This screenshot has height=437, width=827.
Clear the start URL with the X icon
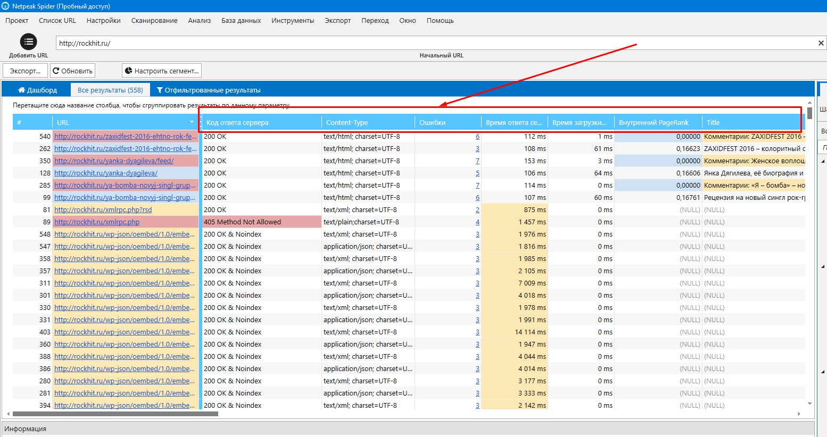pyautogui.click(x=821, y=43)
